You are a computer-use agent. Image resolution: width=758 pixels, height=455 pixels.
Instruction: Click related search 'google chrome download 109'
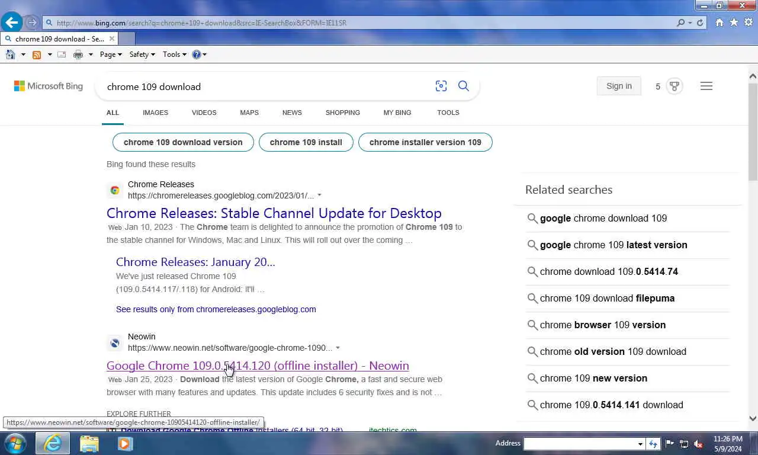[603, 218]
